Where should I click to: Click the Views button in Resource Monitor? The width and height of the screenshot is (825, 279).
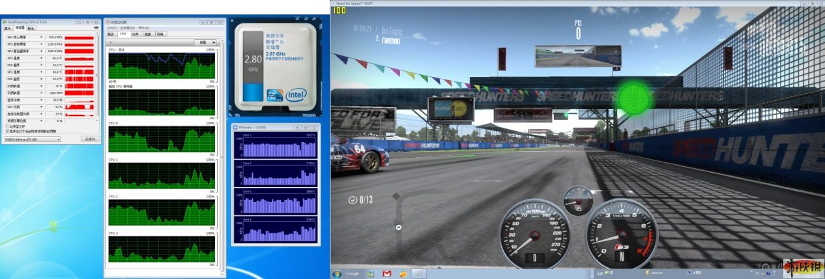pos(202,42)
